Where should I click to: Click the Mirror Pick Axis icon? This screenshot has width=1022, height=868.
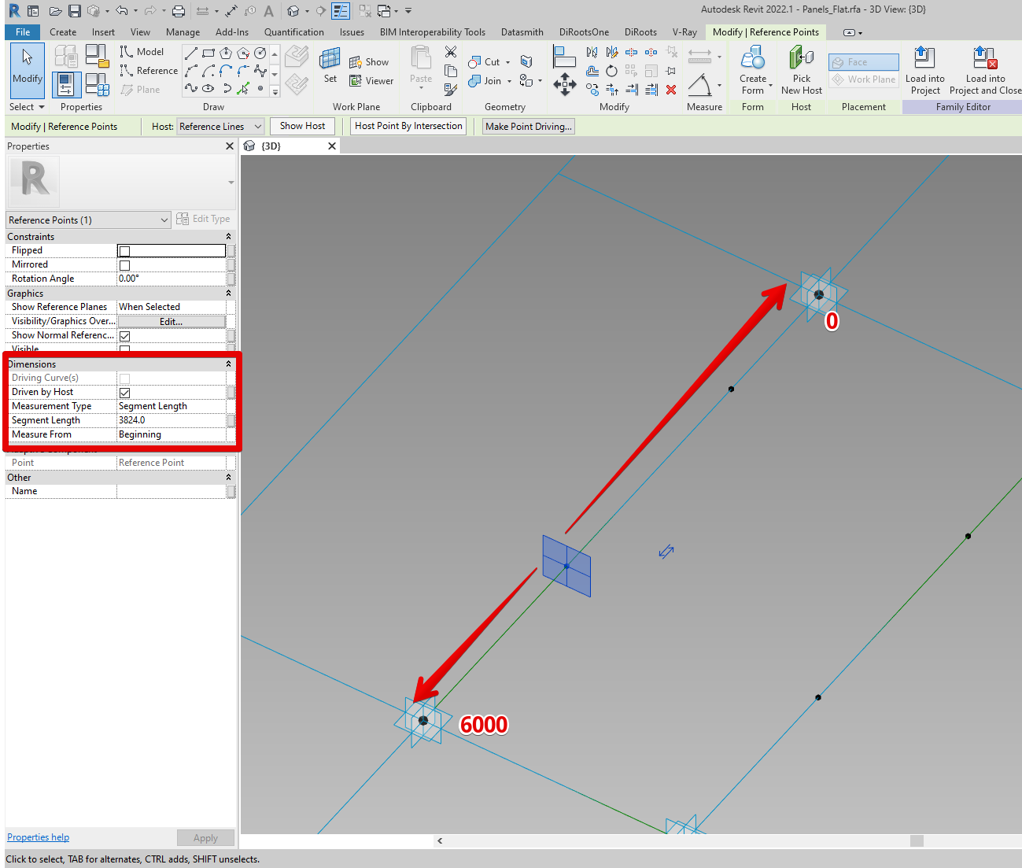[x=592, y=52]
